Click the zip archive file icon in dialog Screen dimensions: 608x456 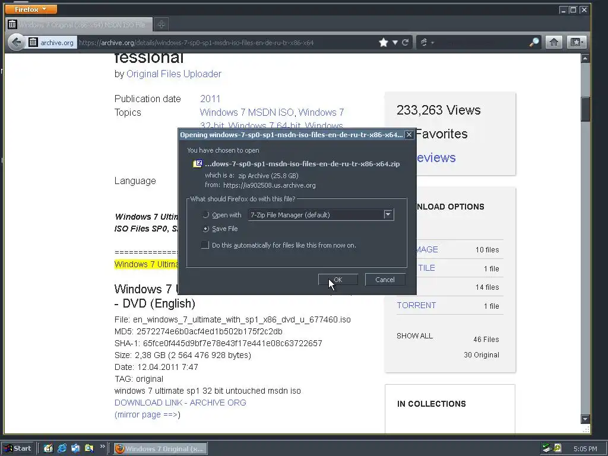click(x=198, y=164)
